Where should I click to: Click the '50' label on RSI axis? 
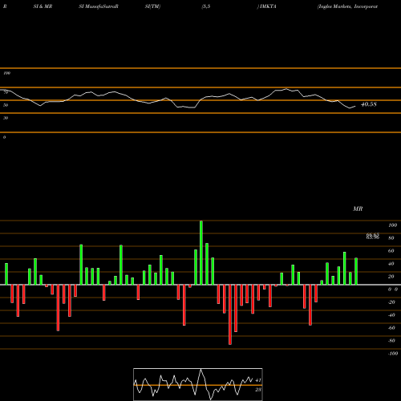(6, 105)
